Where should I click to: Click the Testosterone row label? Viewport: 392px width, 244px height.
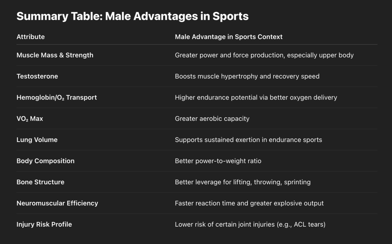click(37, 76)
